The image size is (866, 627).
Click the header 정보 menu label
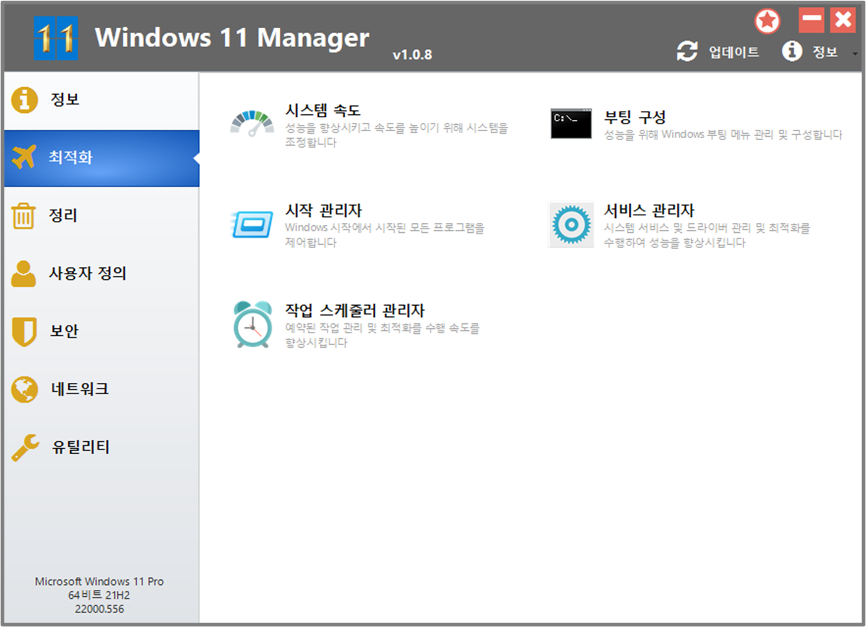[x=825, y=52]
